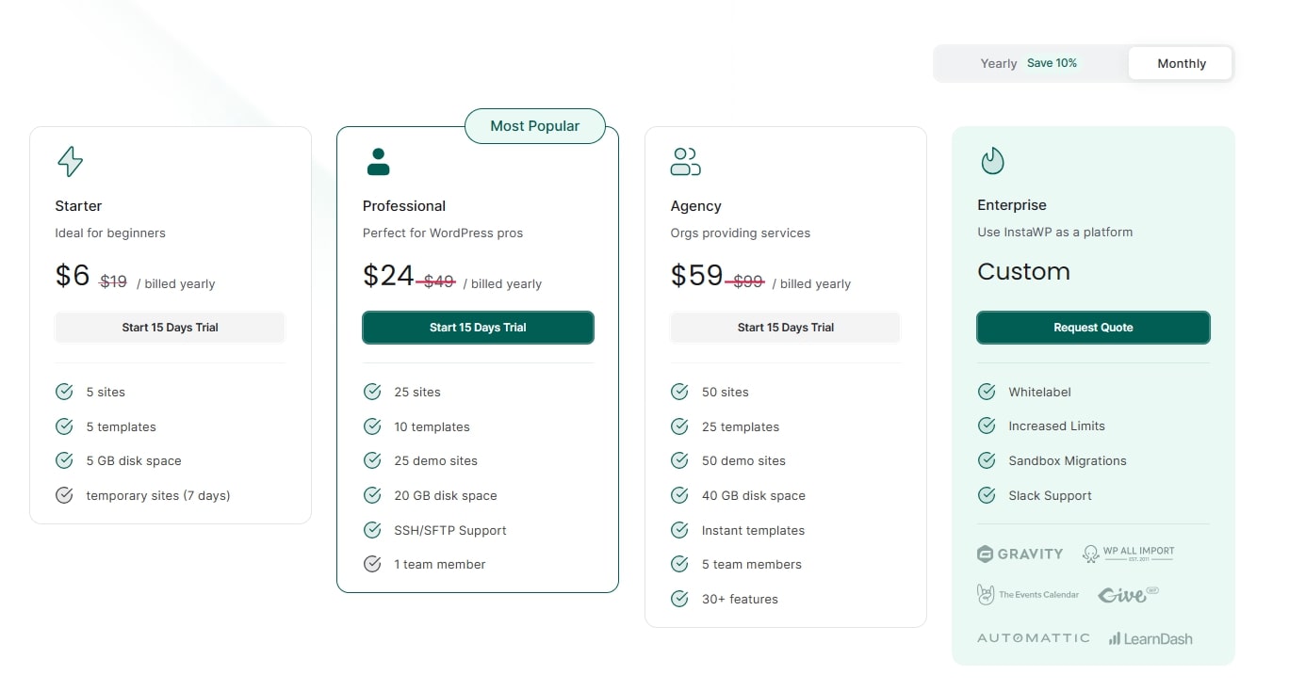The height and width of the screenshot is (691, 1289).
Task: Click the Professional plan person icon
Action: pyautogui.click(x=378, y=161)
